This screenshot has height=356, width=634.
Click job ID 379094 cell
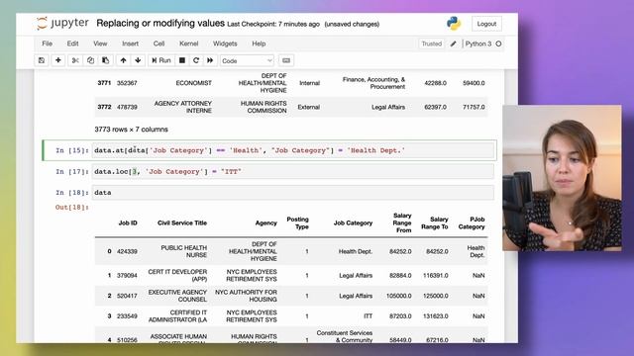127,275
